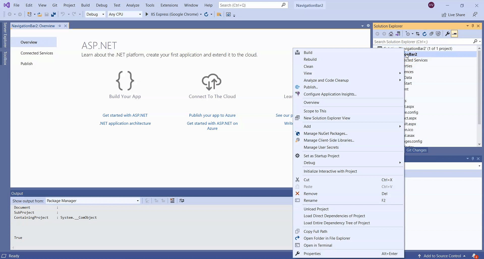Click the Collapse All icon in Solution Explorer

(x=431, y=34)
